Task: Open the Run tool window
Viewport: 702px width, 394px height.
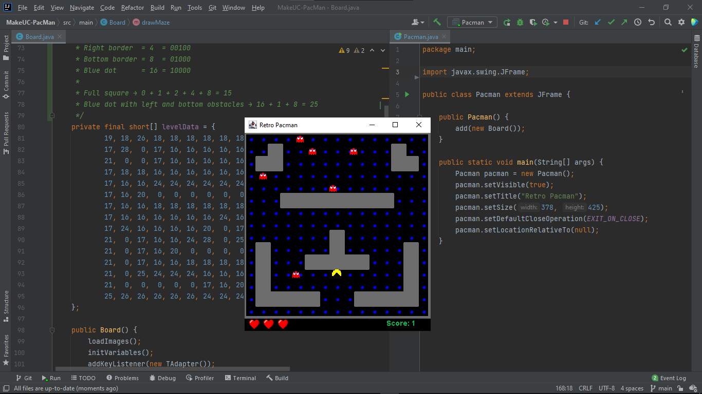Action: coord(50,378)
